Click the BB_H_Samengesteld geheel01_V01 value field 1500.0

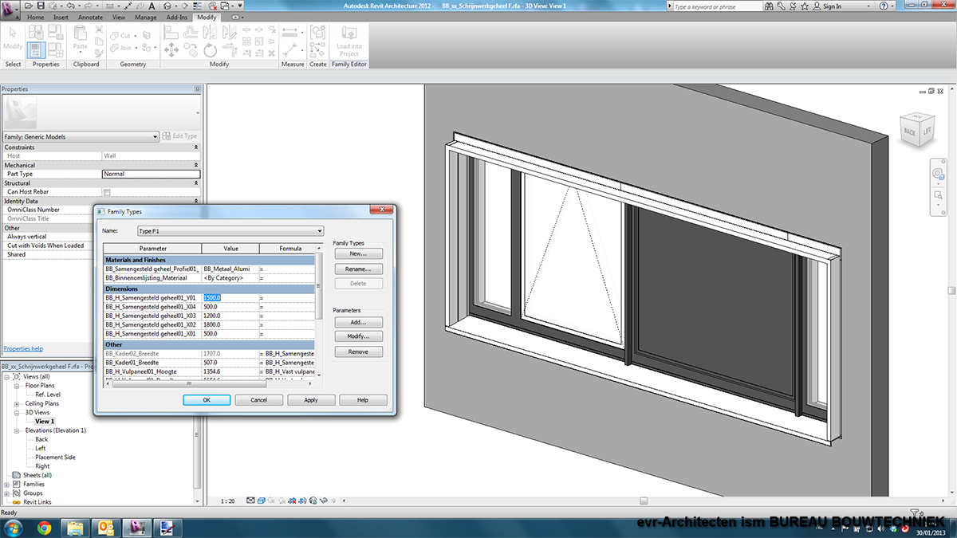230,297
